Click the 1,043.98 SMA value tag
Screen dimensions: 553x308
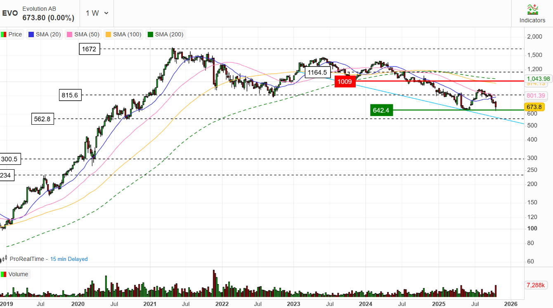pyautogui.click(x=539, y=79)
